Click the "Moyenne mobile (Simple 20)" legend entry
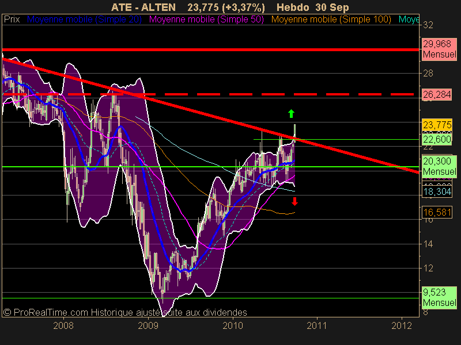Screen dimensions: 461x345 [x=84, y=20]
